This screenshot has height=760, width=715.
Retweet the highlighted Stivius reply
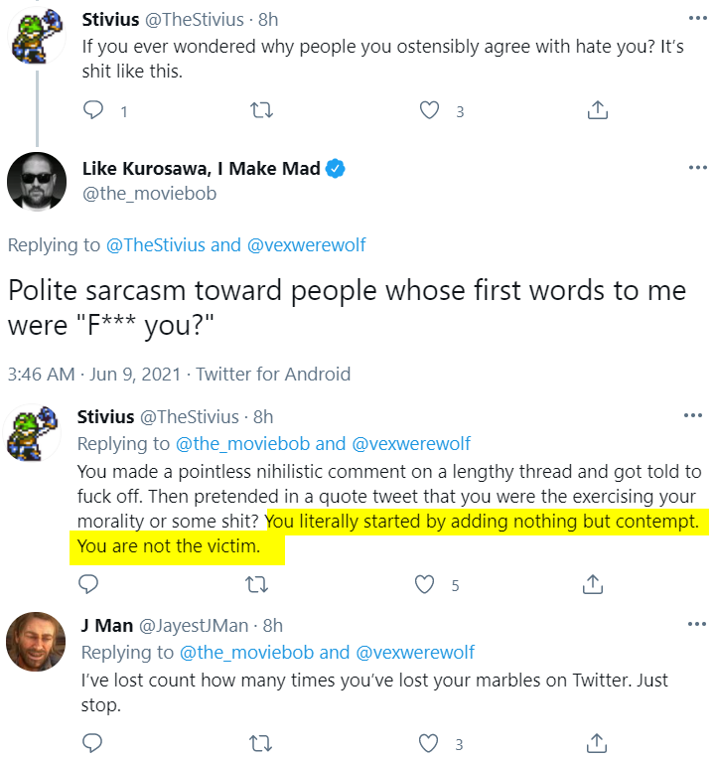point(257,584)
